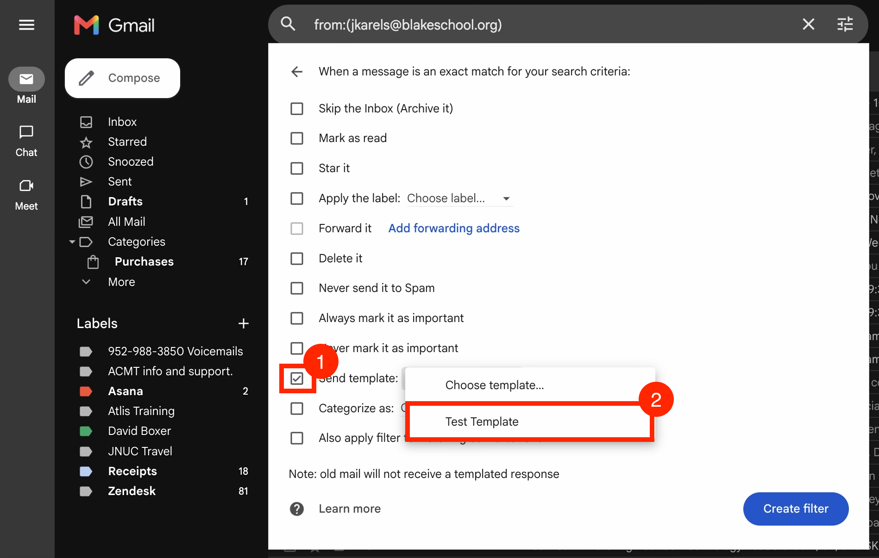This screenshot has height=558, width=879.
Task: Click the Compose button
Action: coord(122,78)
